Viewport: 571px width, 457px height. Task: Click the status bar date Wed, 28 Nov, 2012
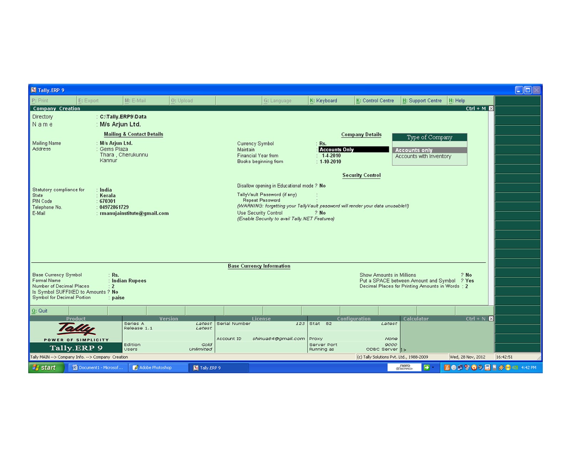[468, 357]
